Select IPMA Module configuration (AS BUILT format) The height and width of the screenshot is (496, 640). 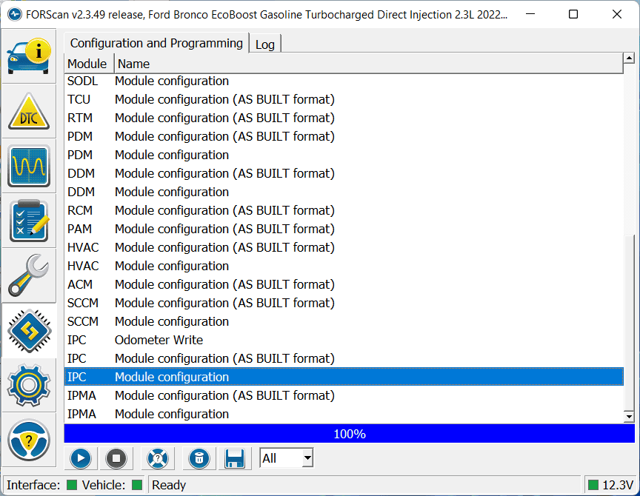click(224, 395)
